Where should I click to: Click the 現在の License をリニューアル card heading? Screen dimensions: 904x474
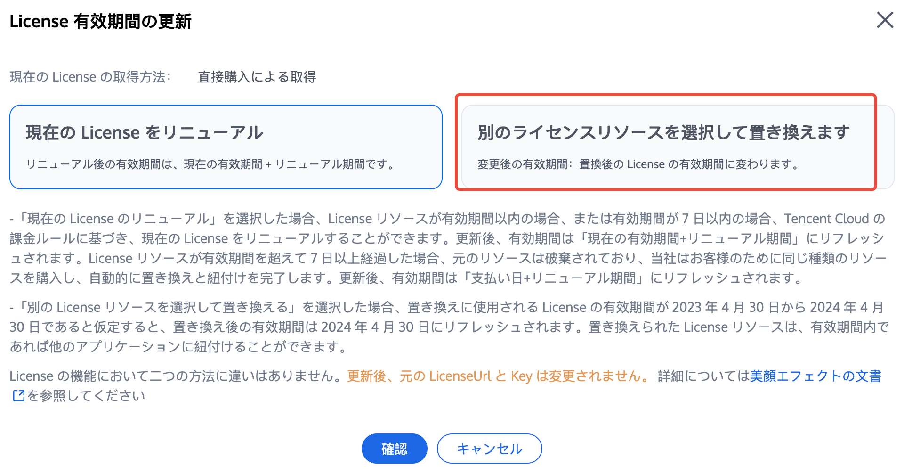tap(145, 133)
